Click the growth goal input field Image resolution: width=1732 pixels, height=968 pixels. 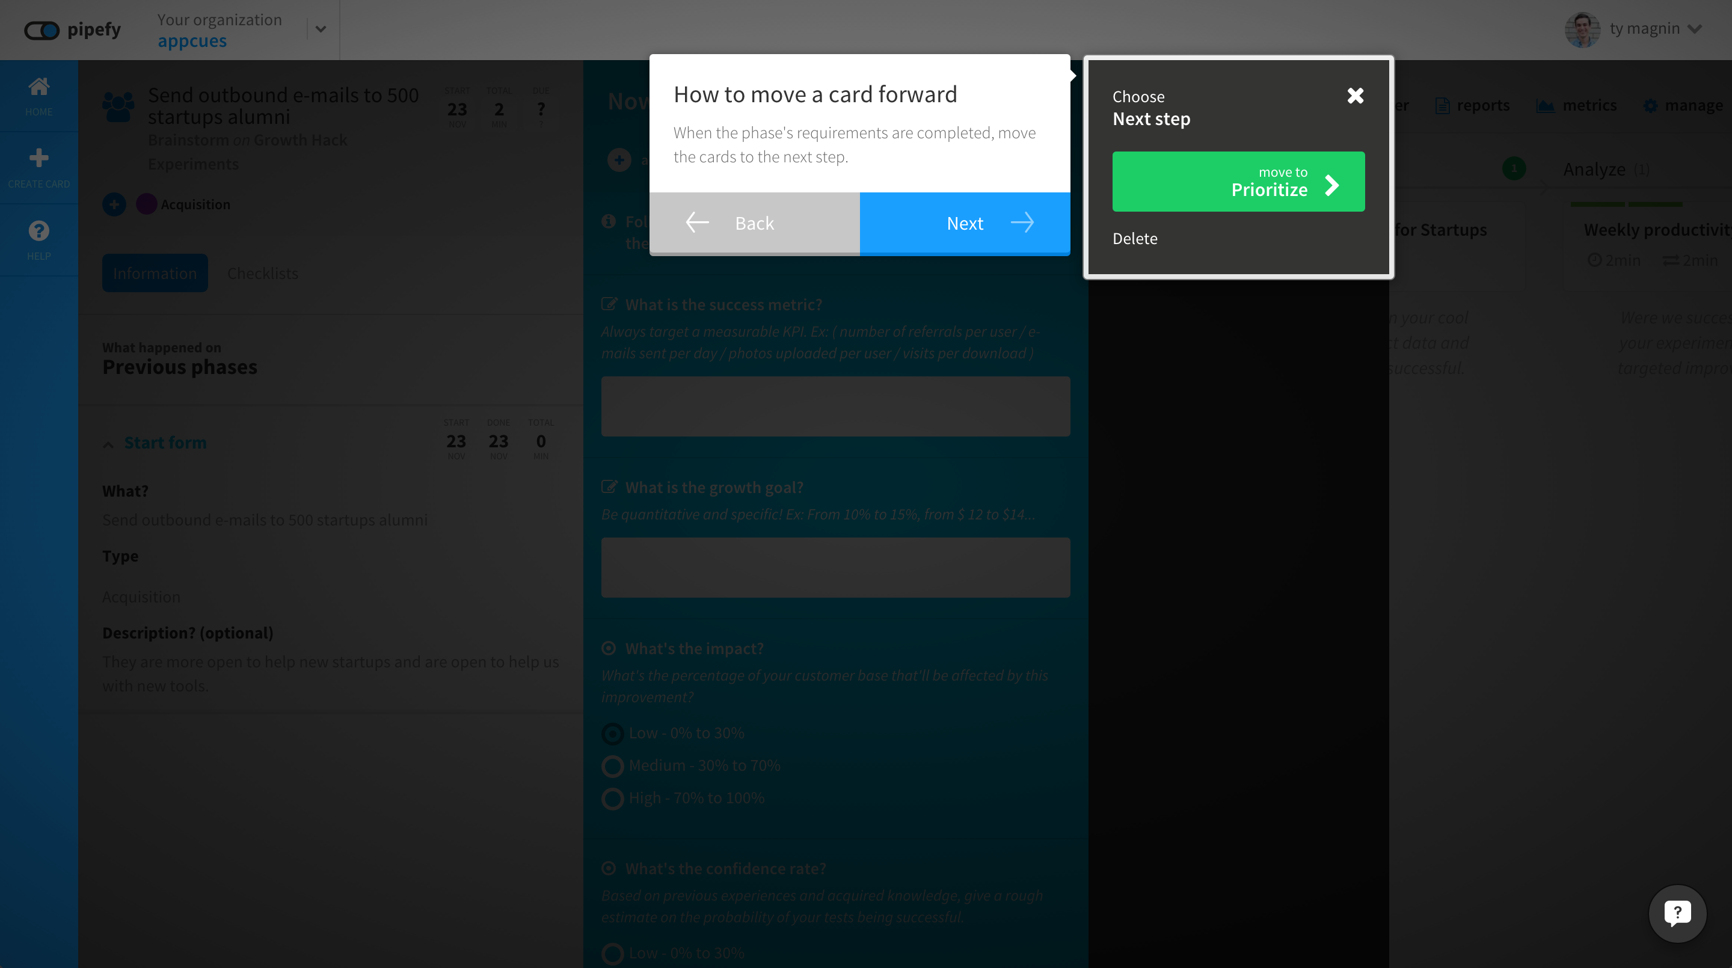(x=835, y=568)
